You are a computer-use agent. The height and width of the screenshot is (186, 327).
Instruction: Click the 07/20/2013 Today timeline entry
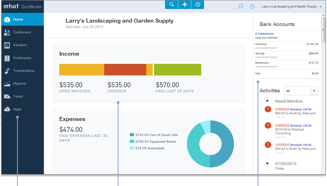click(286, 166)
